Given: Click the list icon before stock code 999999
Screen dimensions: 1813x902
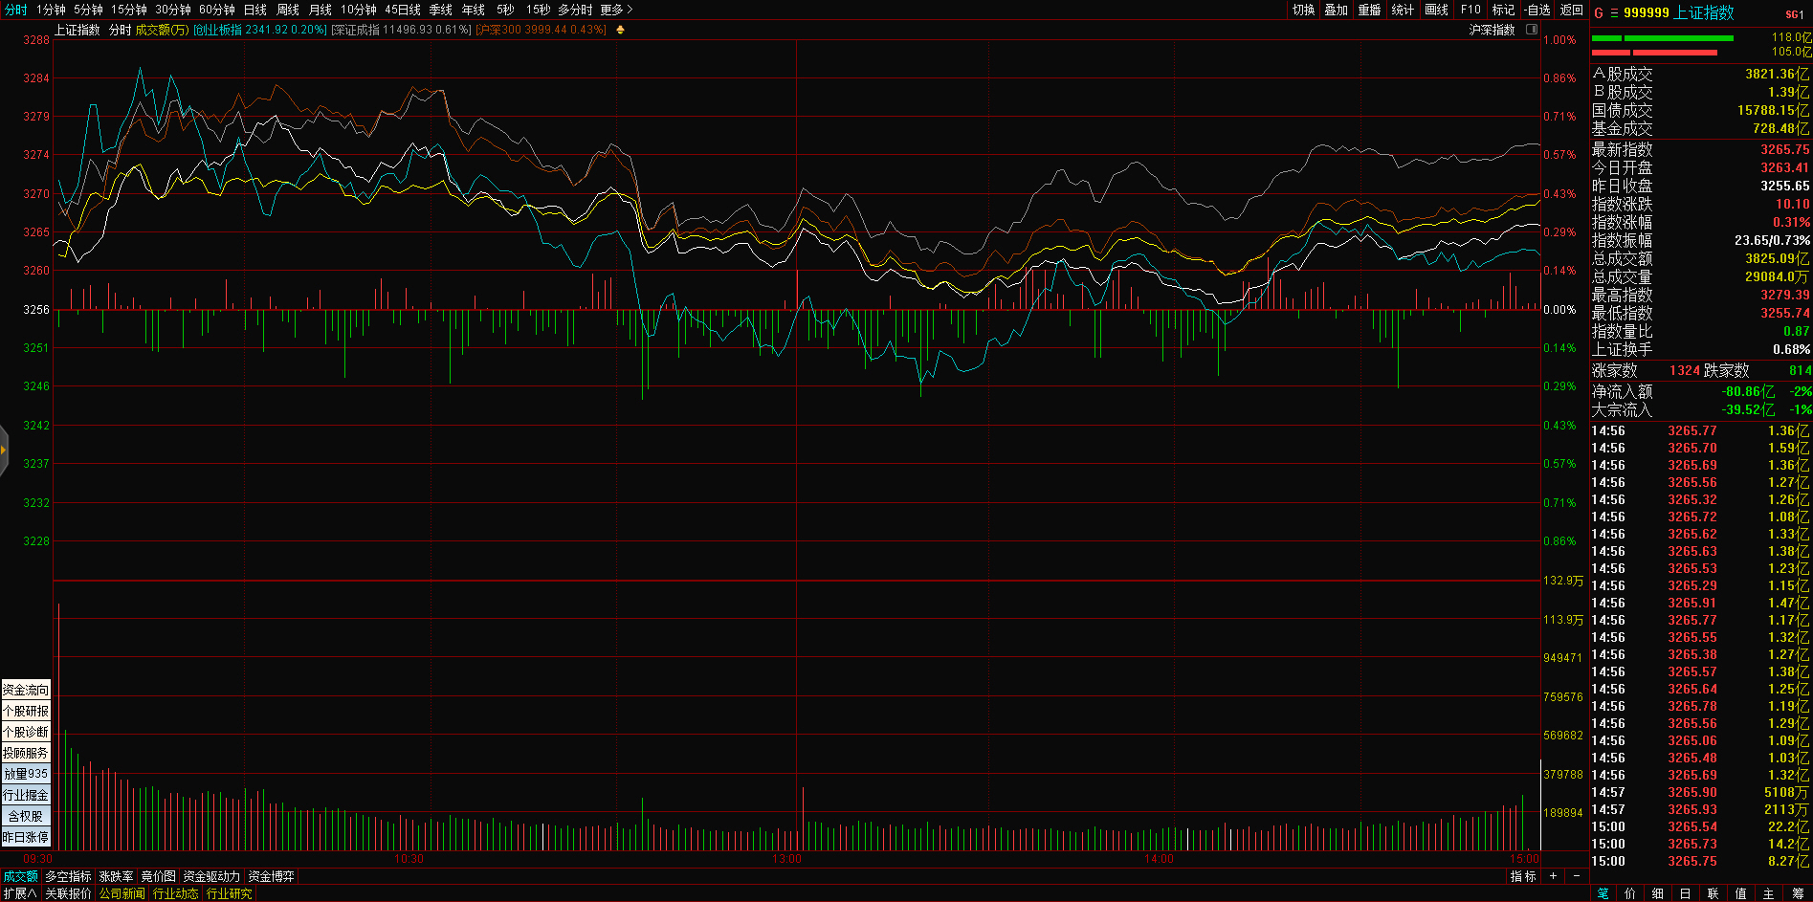Looking at the screenshot, I should coord(1613,12).
